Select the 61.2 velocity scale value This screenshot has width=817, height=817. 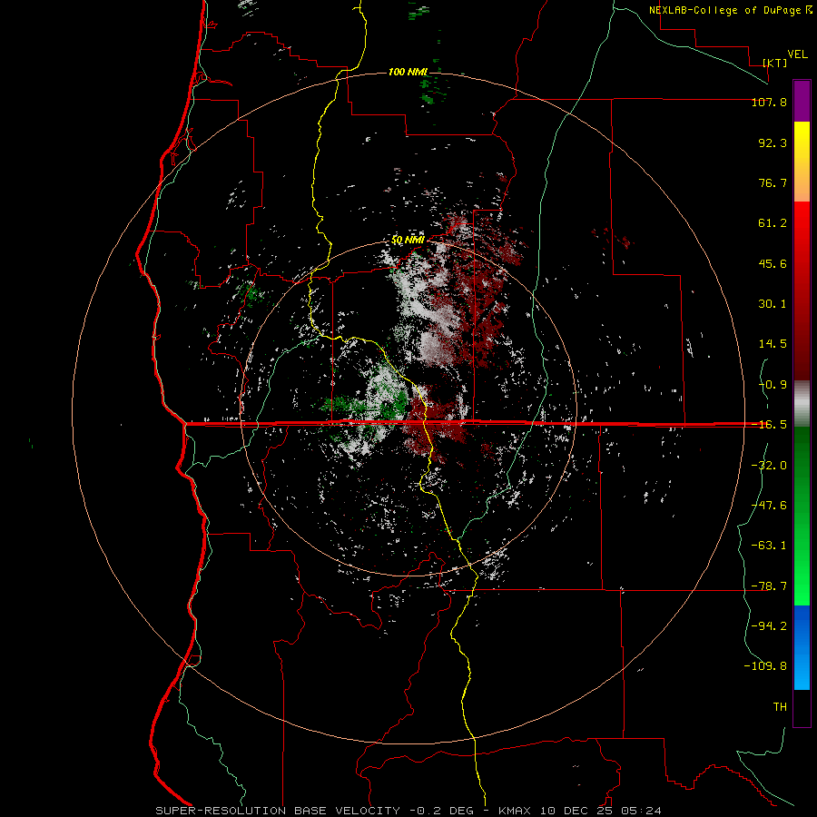[773, 223]
